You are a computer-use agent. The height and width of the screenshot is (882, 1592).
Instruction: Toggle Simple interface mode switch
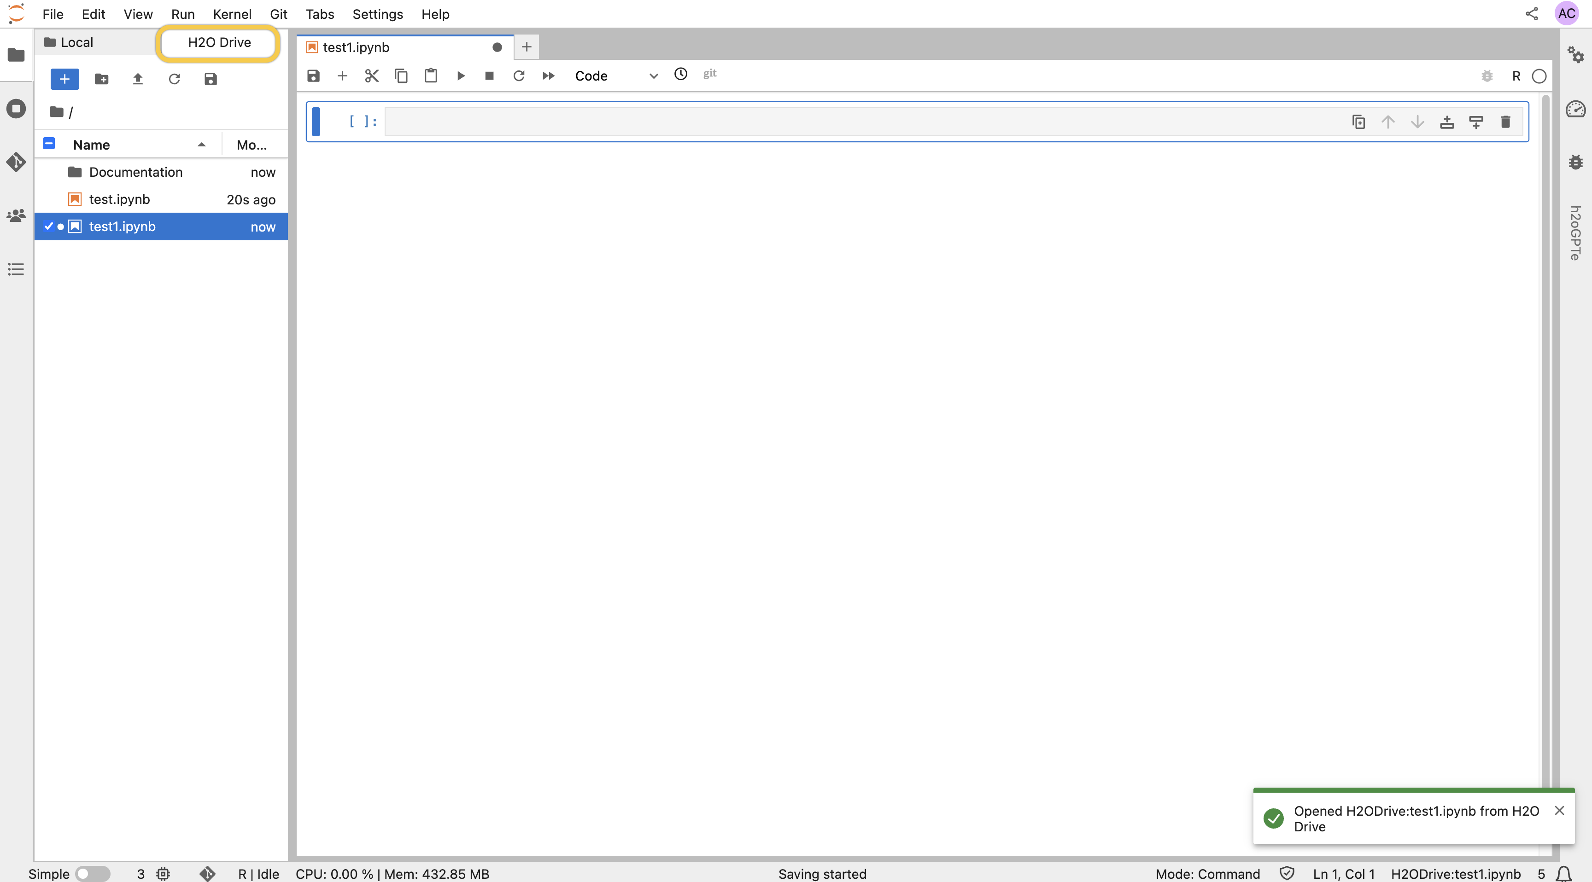92,873
